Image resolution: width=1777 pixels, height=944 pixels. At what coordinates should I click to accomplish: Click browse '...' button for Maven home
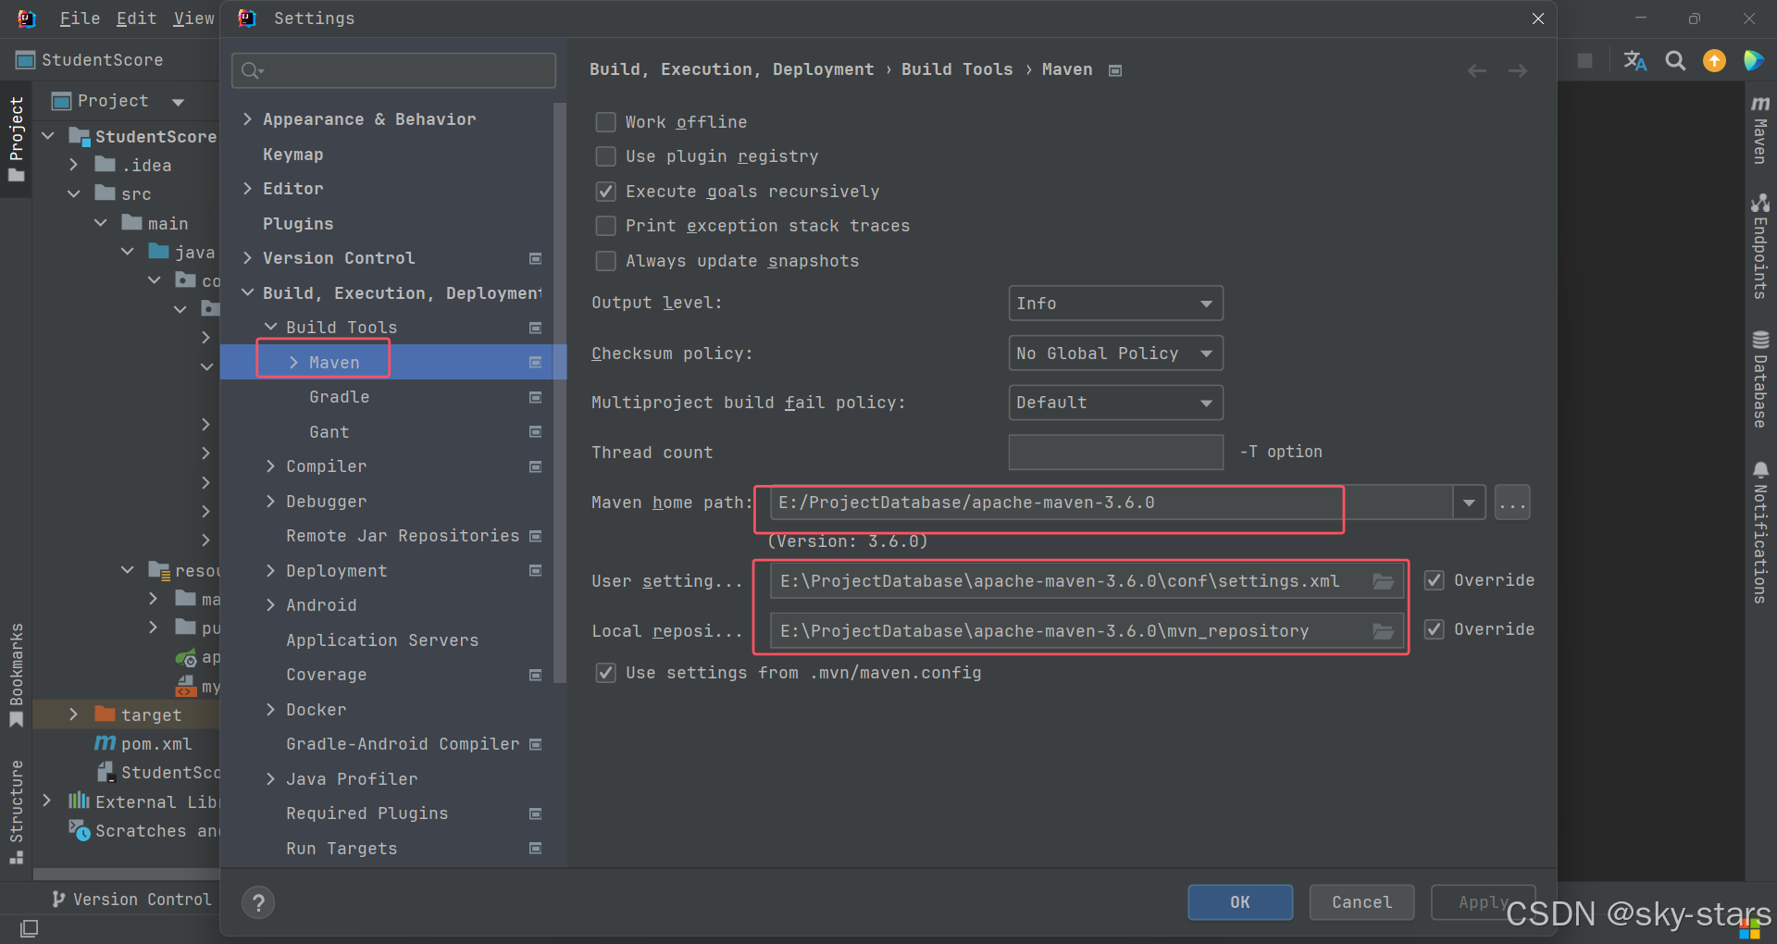pyautogui.click(x=1512, y=503)
